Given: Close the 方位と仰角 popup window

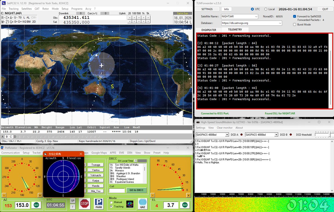Looking at the screenshot, I should (x=81, y=154).
